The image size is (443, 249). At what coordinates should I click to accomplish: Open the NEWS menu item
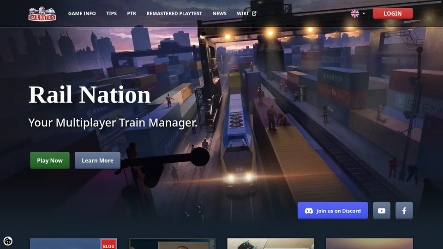[219, 13]
